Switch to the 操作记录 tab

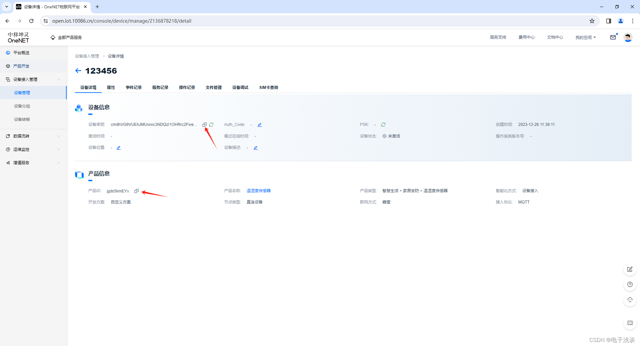[x=187, y=88]
